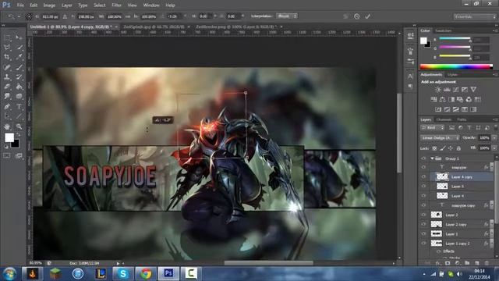Choose the Brush tool in the toolbox
This screenshot has height=281, width=499.
click(19, 67)
